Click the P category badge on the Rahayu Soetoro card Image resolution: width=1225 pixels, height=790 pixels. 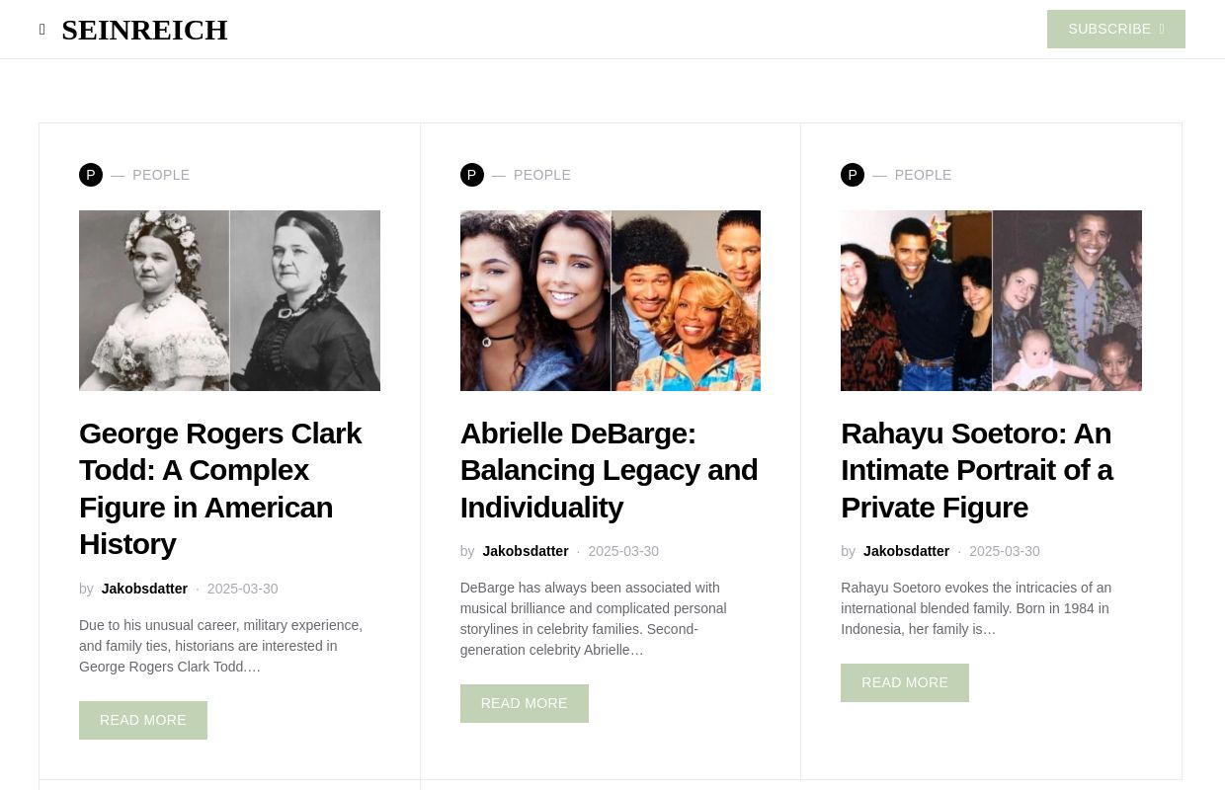(x=853, y=175)
